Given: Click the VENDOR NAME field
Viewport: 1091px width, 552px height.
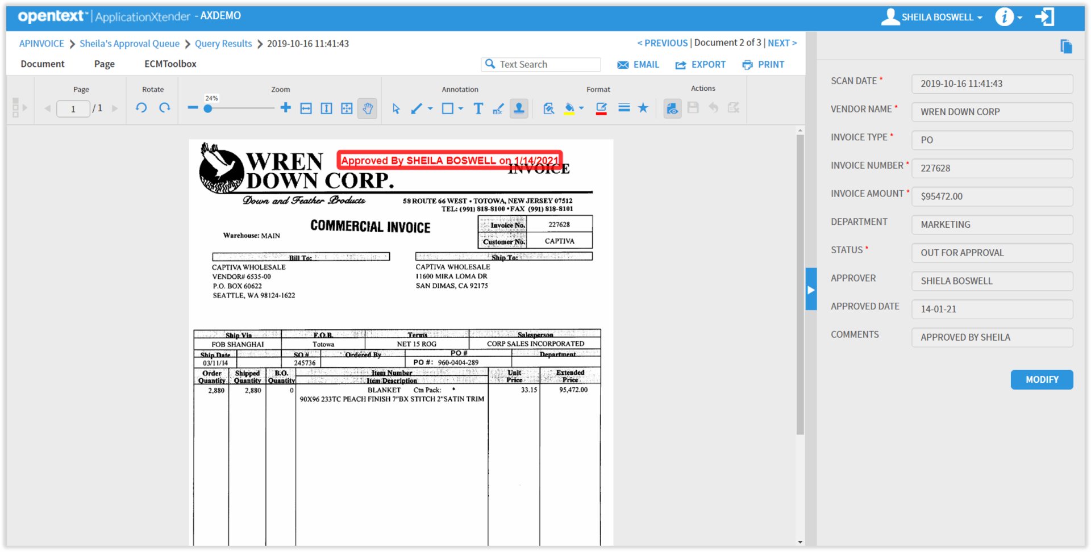Looking at the screenshot, I should click(992, 112).
